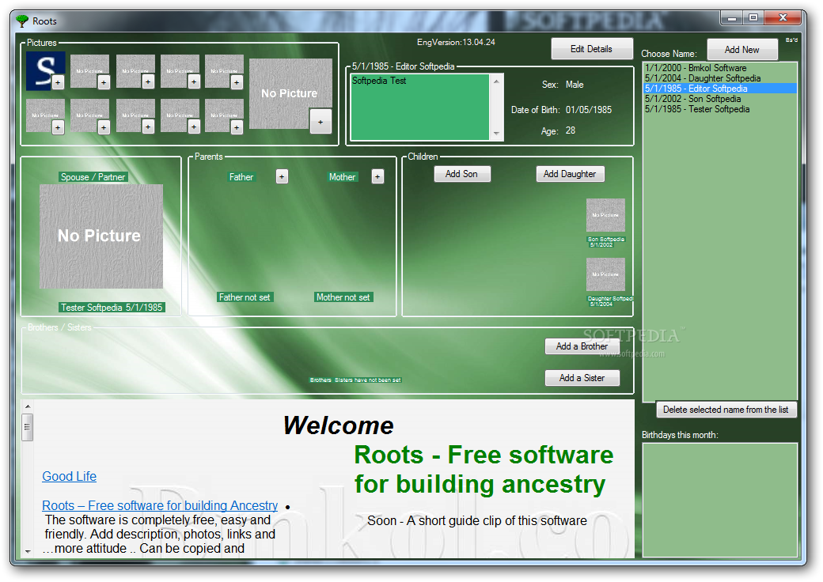
Task: Select the Son Softpedia child thumbnail
Action: [x=605, y=214]
